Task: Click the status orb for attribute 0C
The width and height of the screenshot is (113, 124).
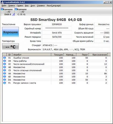Action: coord(4,64)
